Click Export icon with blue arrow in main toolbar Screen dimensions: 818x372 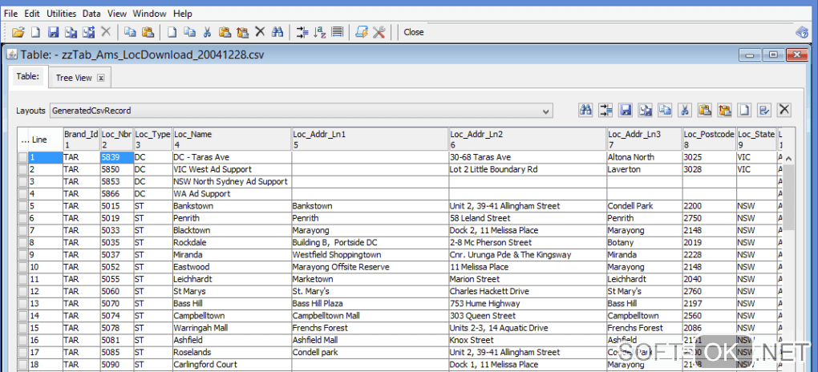coord(89,32)
